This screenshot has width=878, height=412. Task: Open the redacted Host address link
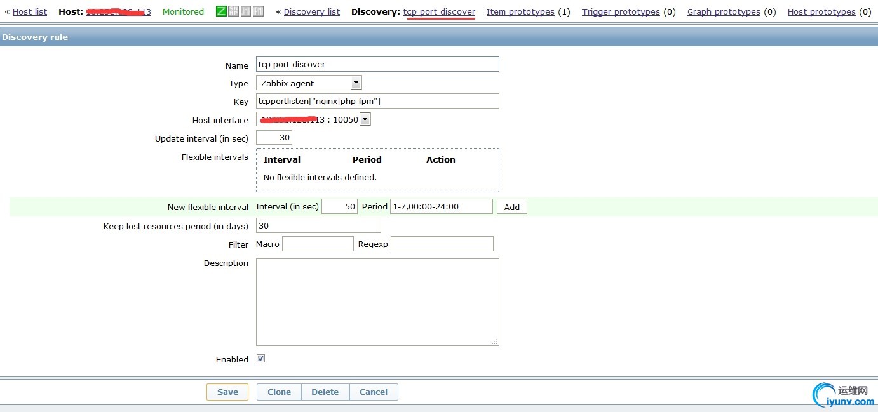coord(119,11)
